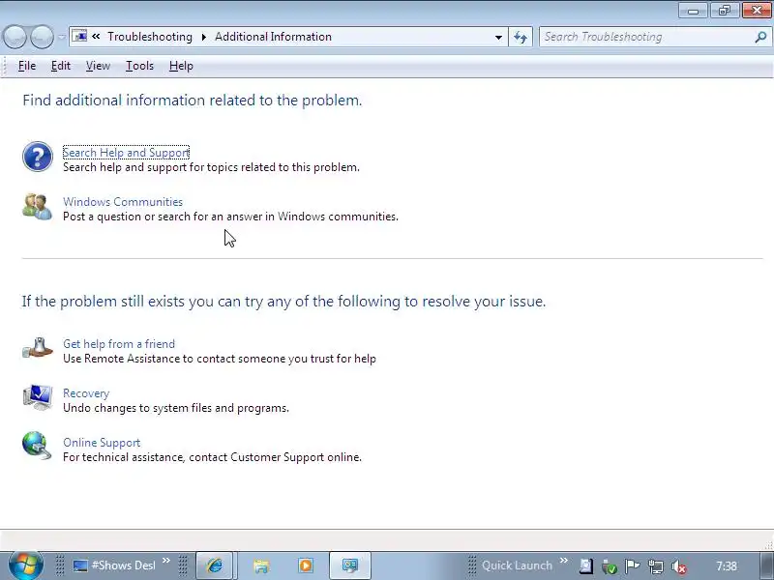Click the control panel icon in address bar
Viewport: 774px width, 580px height.
[x=79, y=37]
